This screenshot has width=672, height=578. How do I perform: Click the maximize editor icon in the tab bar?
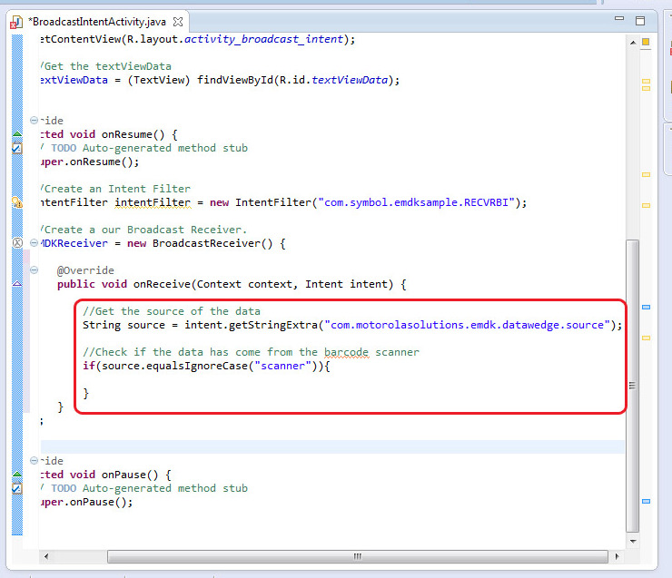(640, 20)
